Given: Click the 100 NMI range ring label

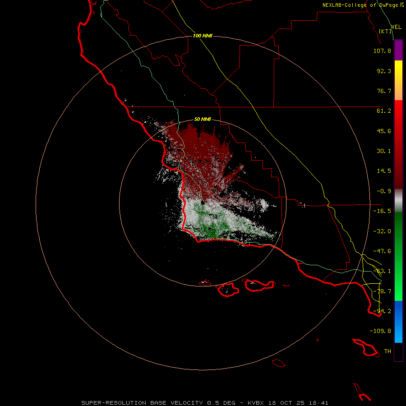Looking at the screenshot, I should pos(203,36).
